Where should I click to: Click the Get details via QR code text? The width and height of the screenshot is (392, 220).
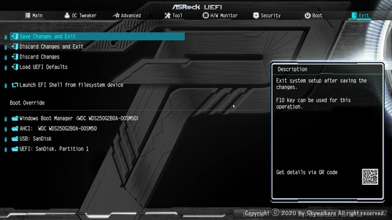(x=307, y=172)
